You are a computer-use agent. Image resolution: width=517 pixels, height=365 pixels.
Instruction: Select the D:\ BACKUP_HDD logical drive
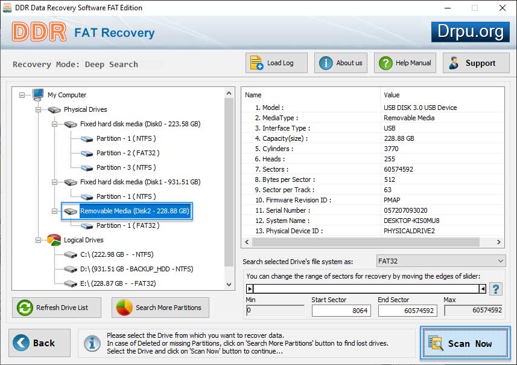[136, 269]
